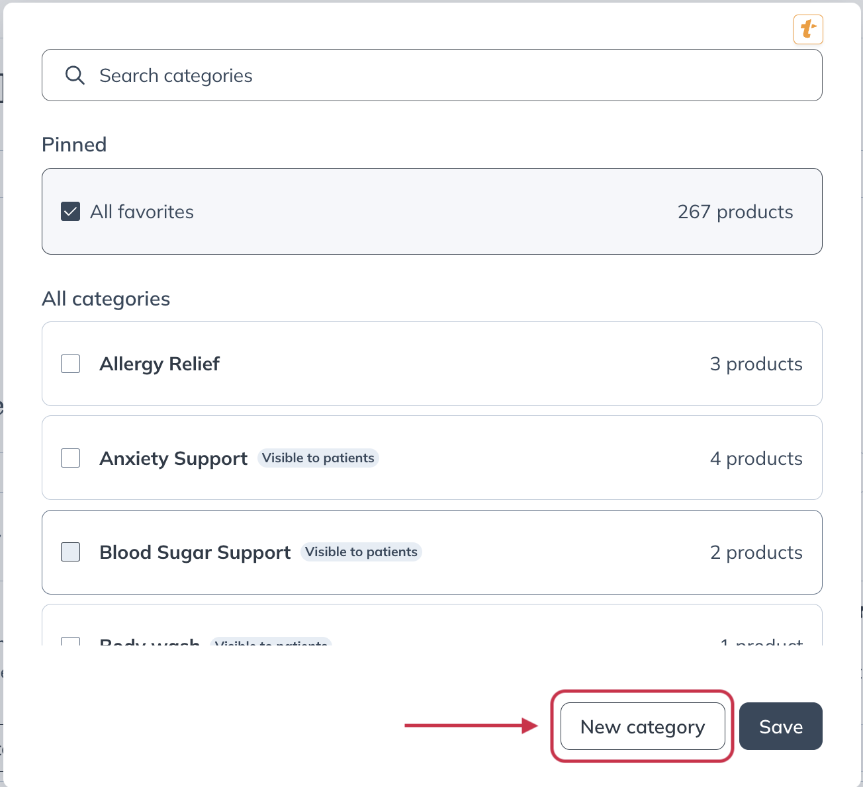Click the All favorites label text

click(x=142, y=212)
